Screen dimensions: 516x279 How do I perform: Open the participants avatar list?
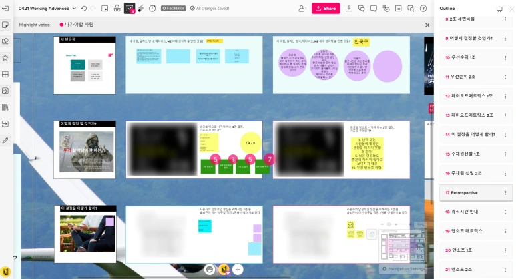(x=302, y=9)
